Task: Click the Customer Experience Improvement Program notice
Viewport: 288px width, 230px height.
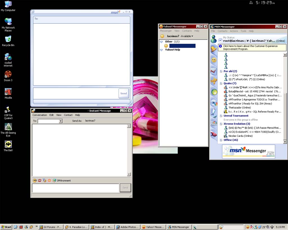Action: (252, 47)
